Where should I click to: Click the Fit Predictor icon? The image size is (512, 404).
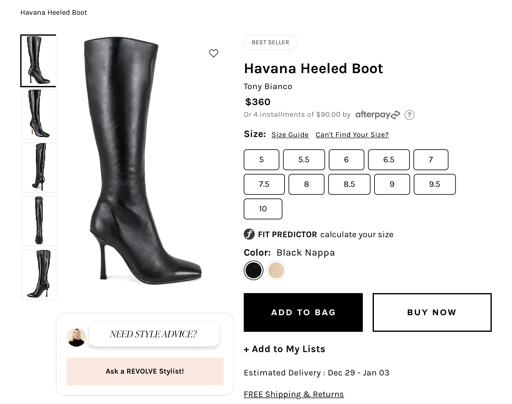click(249, 234)
